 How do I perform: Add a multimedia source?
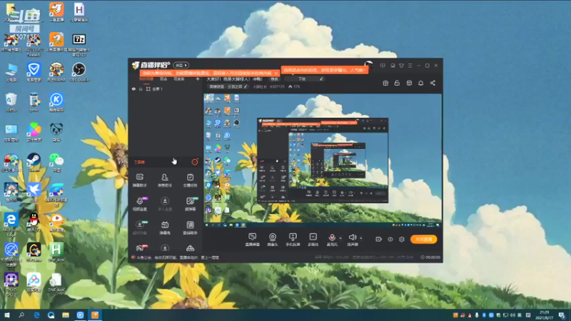313,240
